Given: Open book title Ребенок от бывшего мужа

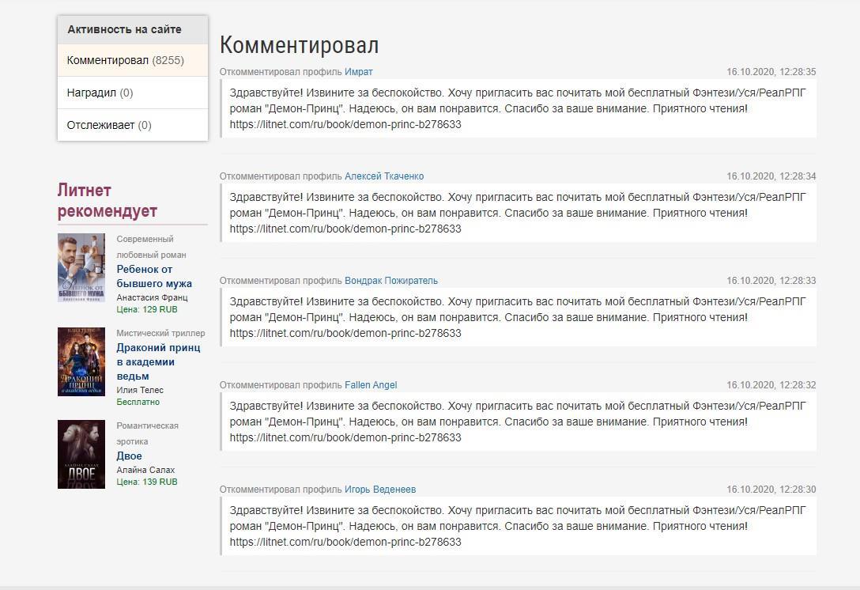Looking at the screenshot, I should pos(154,276).
